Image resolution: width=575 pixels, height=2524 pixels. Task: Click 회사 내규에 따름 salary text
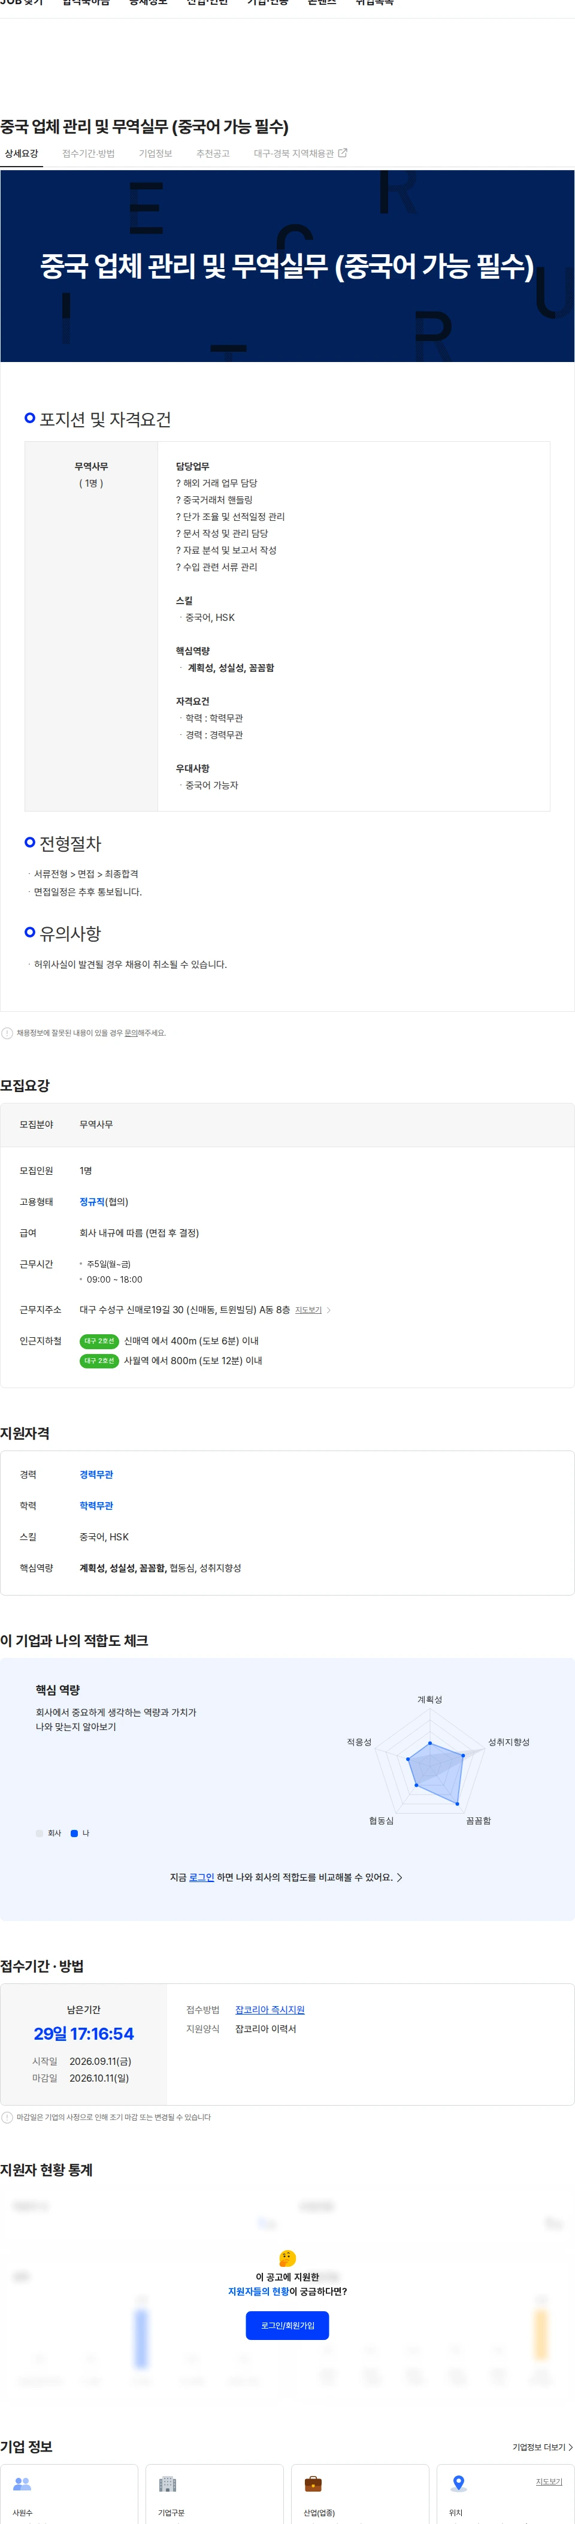pos(139,1232)
